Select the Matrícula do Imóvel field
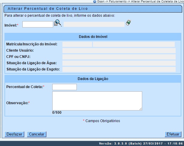This screenshot has height=146, width=184. [x=77, y=44]
